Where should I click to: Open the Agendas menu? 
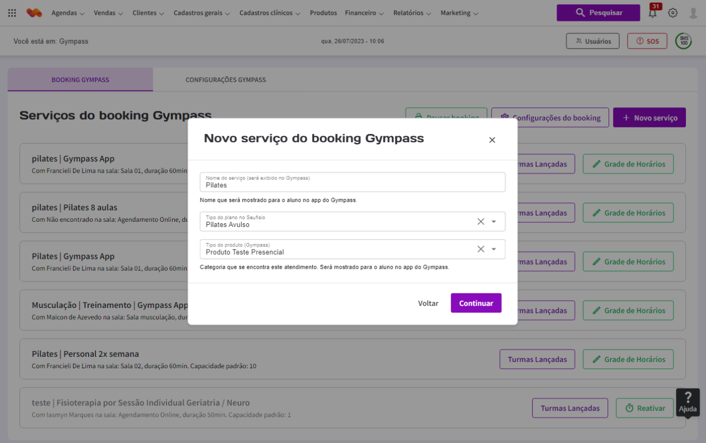tap(68, 13)
